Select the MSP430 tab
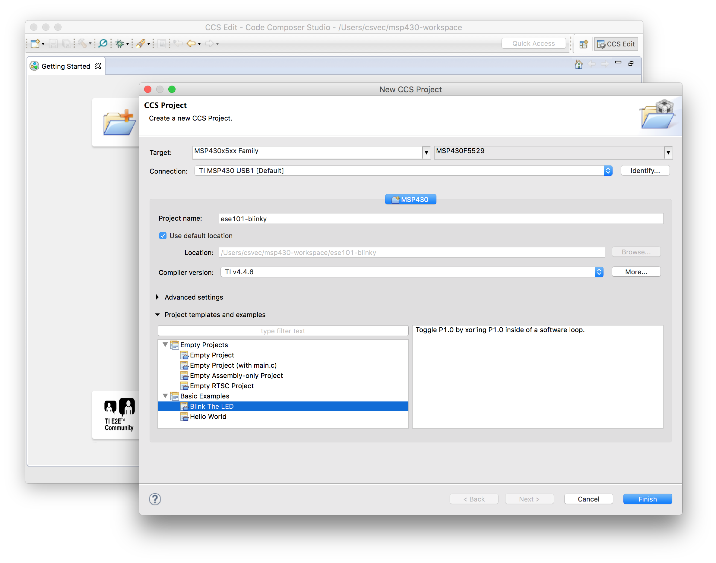Image resolution: width=716 pixels, height=563 pixels. point(410,200)
